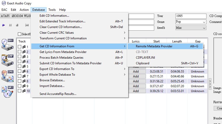Check the track 2 checkbox
The width and height of the screenshot is (222, 124).
point(20,52)
